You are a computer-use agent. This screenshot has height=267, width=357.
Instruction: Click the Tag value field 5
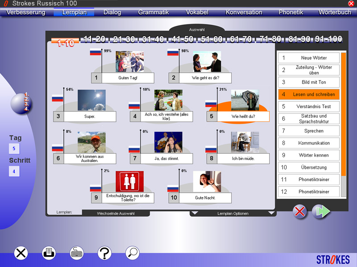(x=14, y=149)
